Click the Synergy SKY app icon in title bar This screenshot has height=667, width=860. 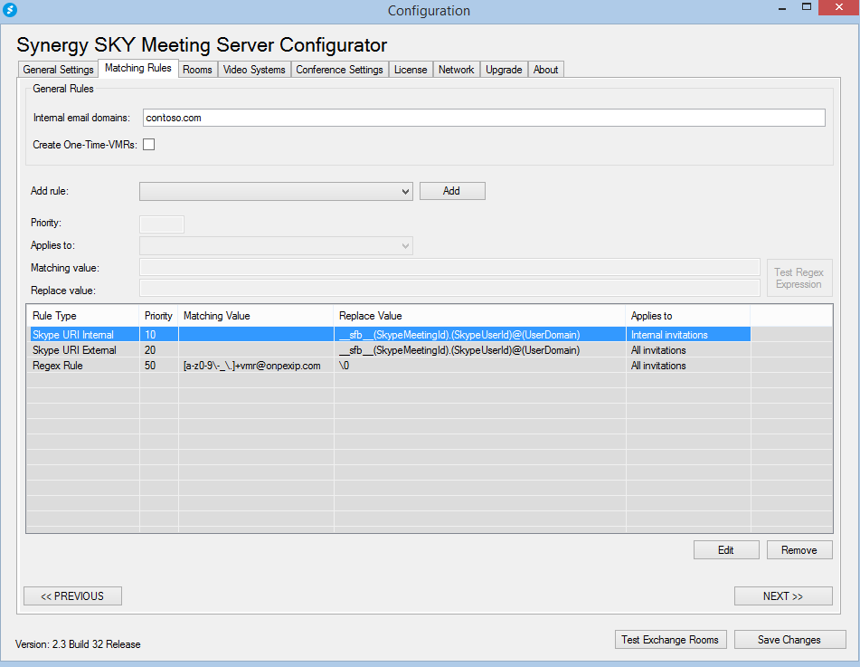[x=11, y=11]
